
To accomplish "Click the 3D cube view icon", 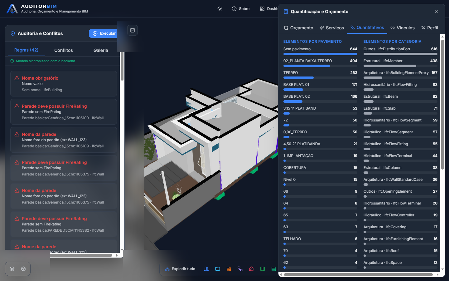I will pos(23,269).
